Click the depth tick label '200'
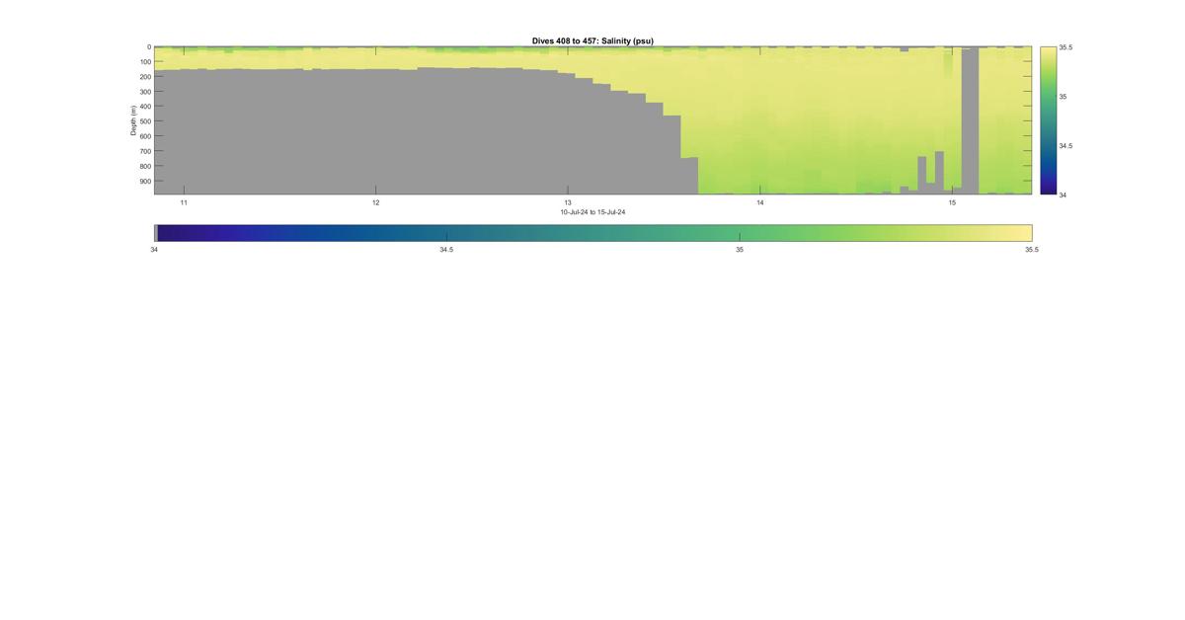Screen dimensions: 1185x620 point(145,77)
